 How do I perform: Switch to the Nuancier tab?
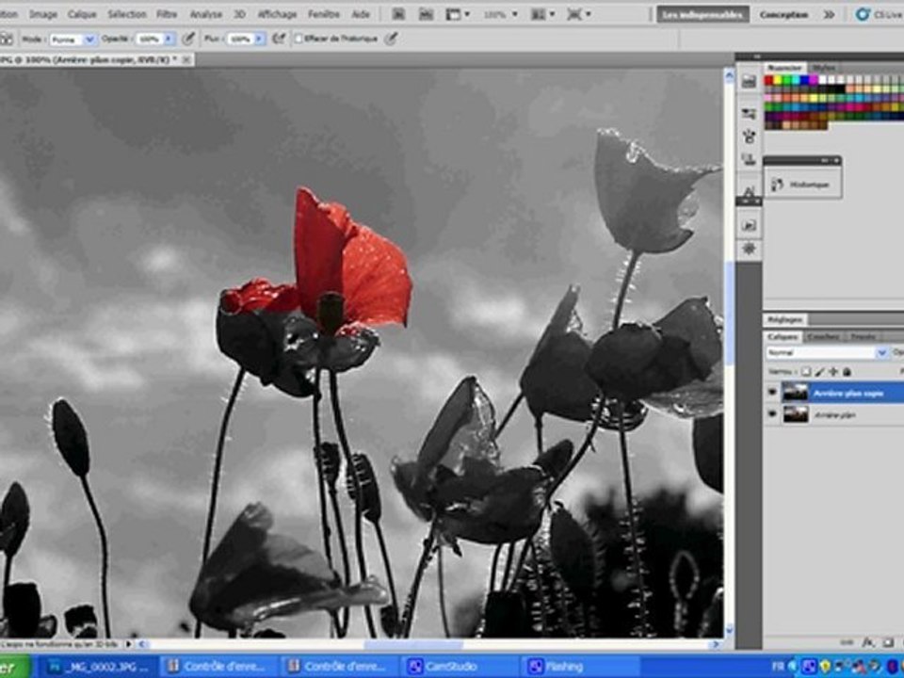pyautogui.click(x=784, y=68)
